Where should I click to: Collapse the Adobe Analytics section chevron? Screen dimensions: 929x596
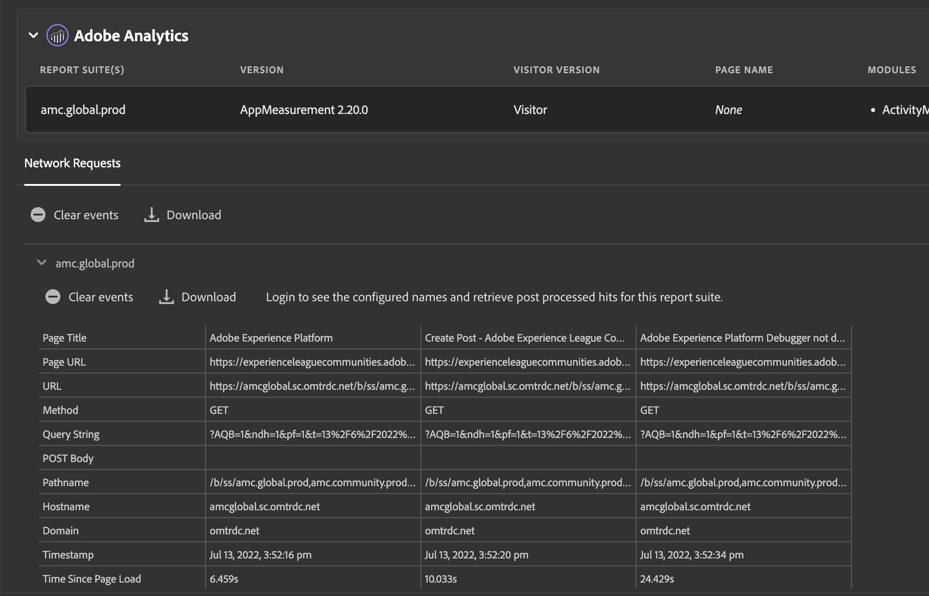[33, 35]
